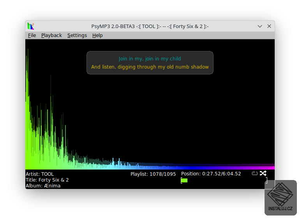Click the window title 'PsyMP3 2.0-BETA3' text
The width and height of the screenshot is (300, 219).
(113, 26)
